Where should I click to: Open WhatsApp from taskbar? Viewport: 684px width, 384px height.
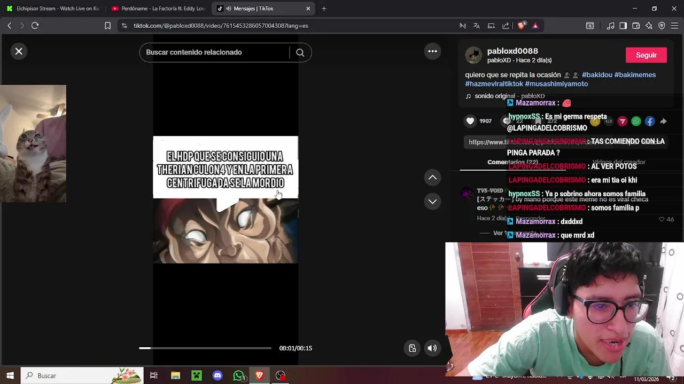(238, 375)
